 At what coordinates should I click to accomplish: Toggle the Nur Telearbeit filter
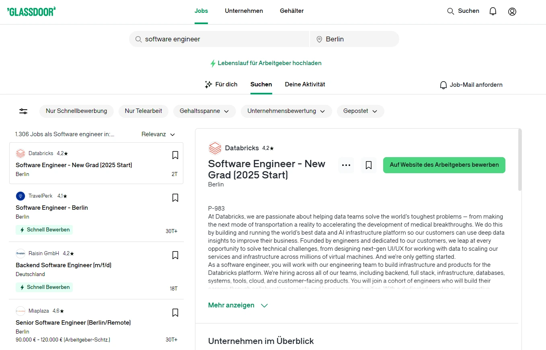click(x=144, y=111)
